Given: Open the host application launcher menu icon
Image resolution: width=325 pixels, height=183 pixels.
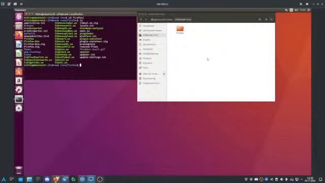Looking at the screenshot, I should pos(4,179).
